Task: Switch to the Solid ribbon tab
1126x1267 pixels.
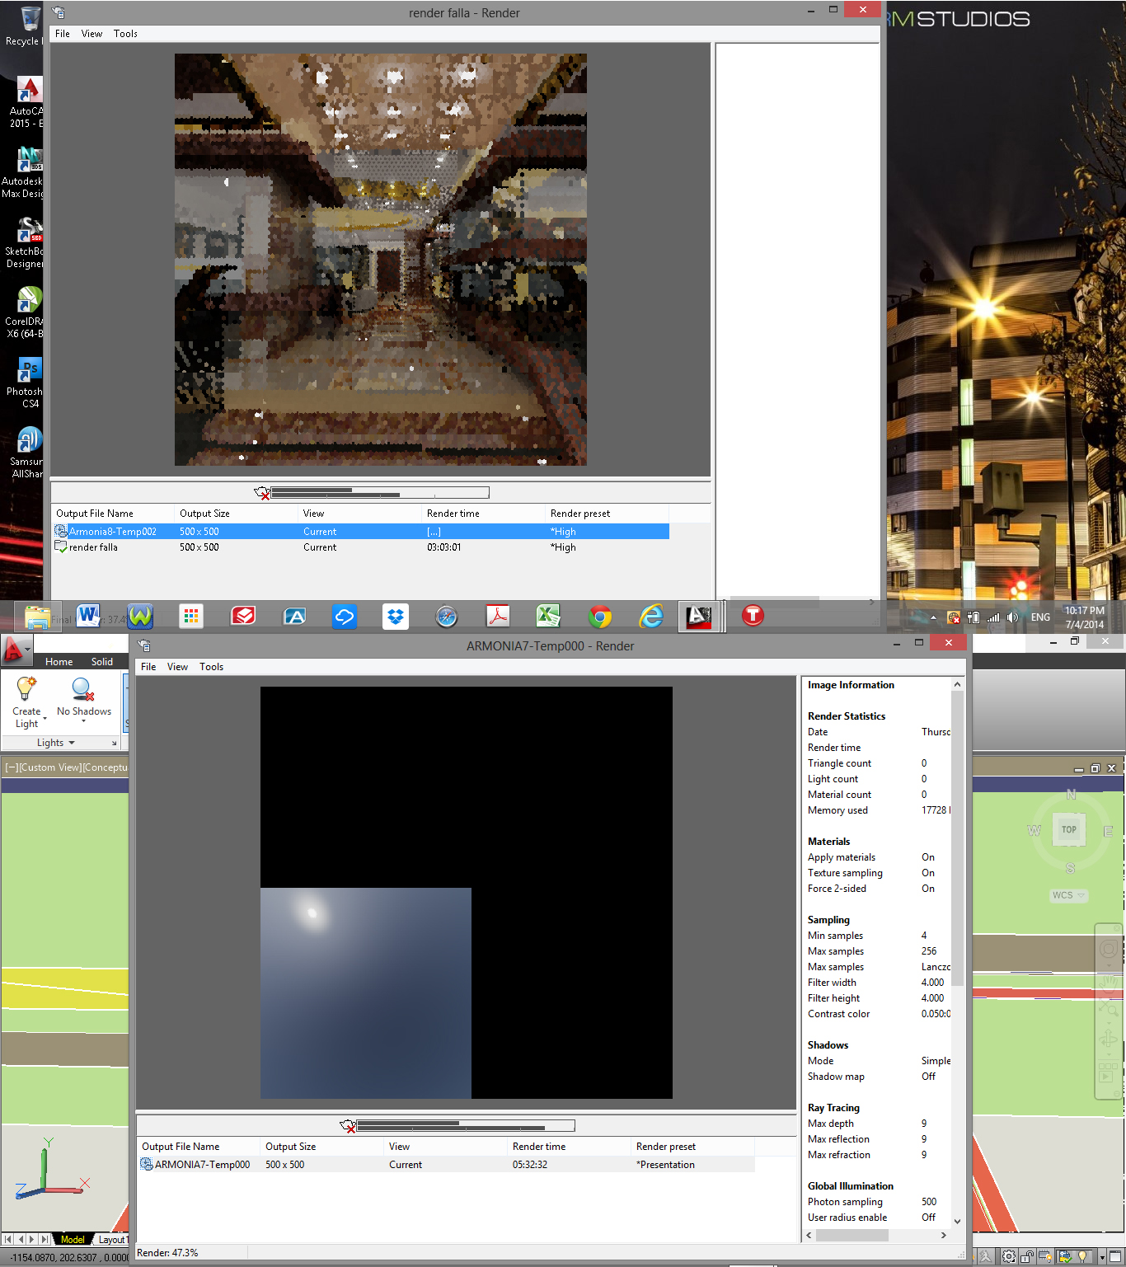Action: [102, 661]
